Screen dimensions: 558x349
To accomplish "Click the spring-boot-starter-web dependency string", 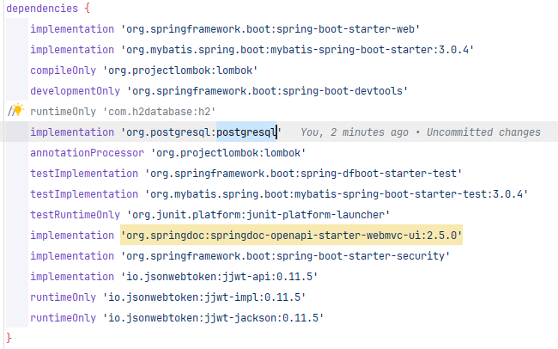I will 270,29.
